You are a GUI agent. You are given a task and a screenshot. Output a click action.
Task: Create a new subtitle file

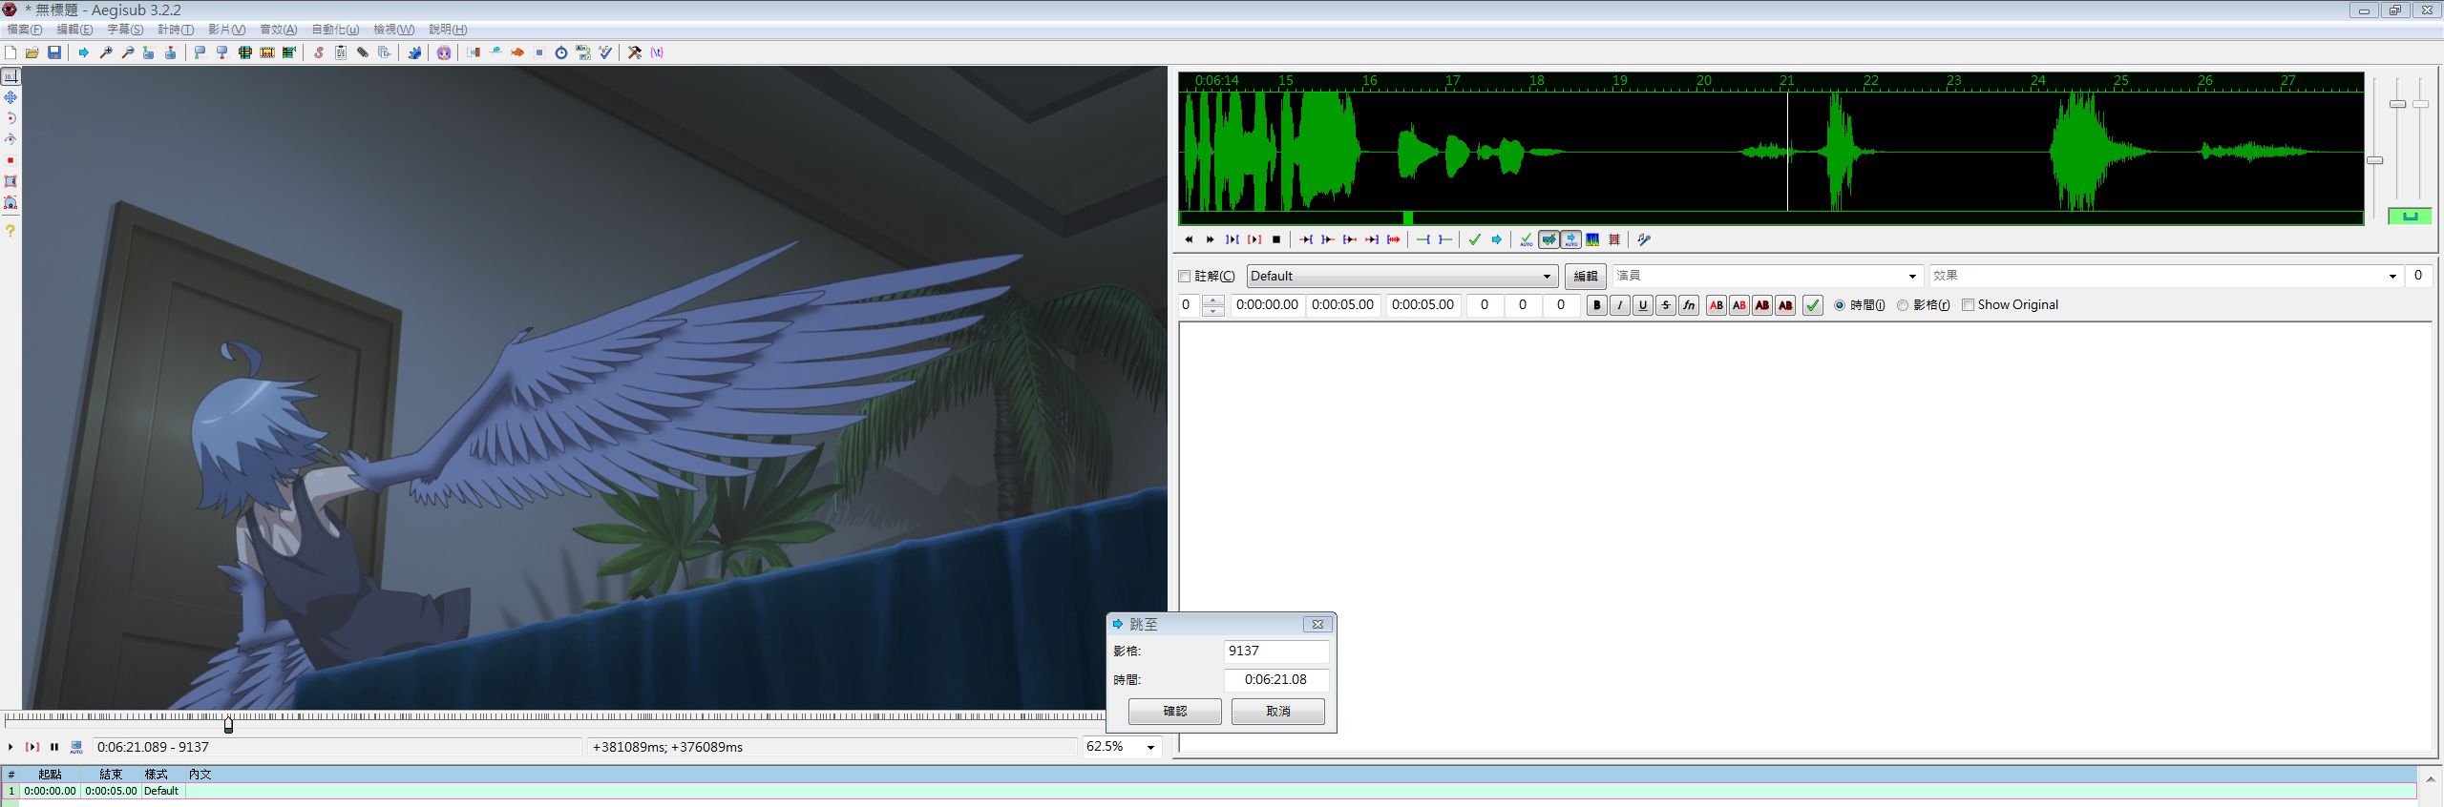(x=11, y=52)
